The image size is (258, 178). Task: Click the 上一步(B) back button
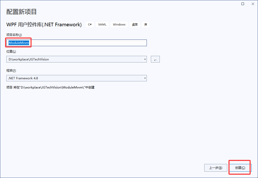[216, 168]
